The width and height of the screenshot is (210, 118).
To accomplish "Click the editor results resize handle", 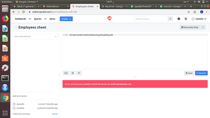I will pos(135,77).
